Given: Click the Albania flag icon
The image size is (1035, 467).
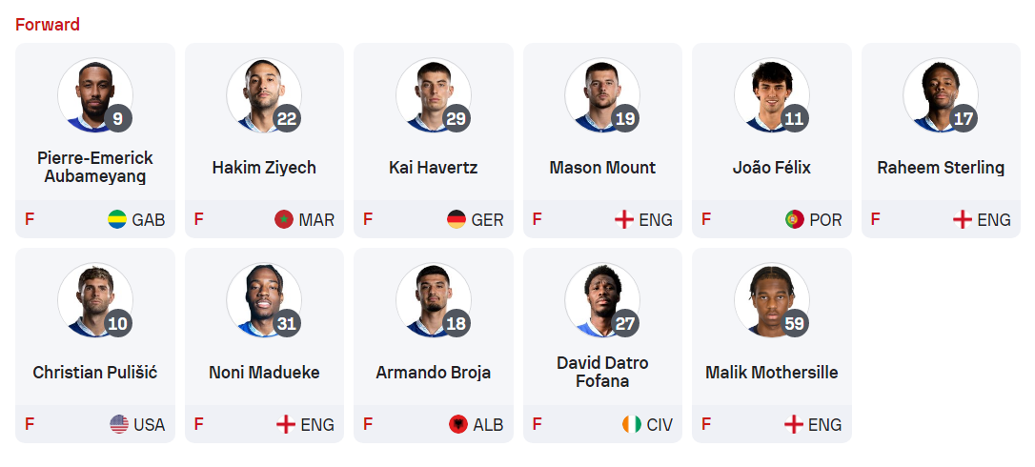Looking at the screenshot, I should (x=458, y=424).
